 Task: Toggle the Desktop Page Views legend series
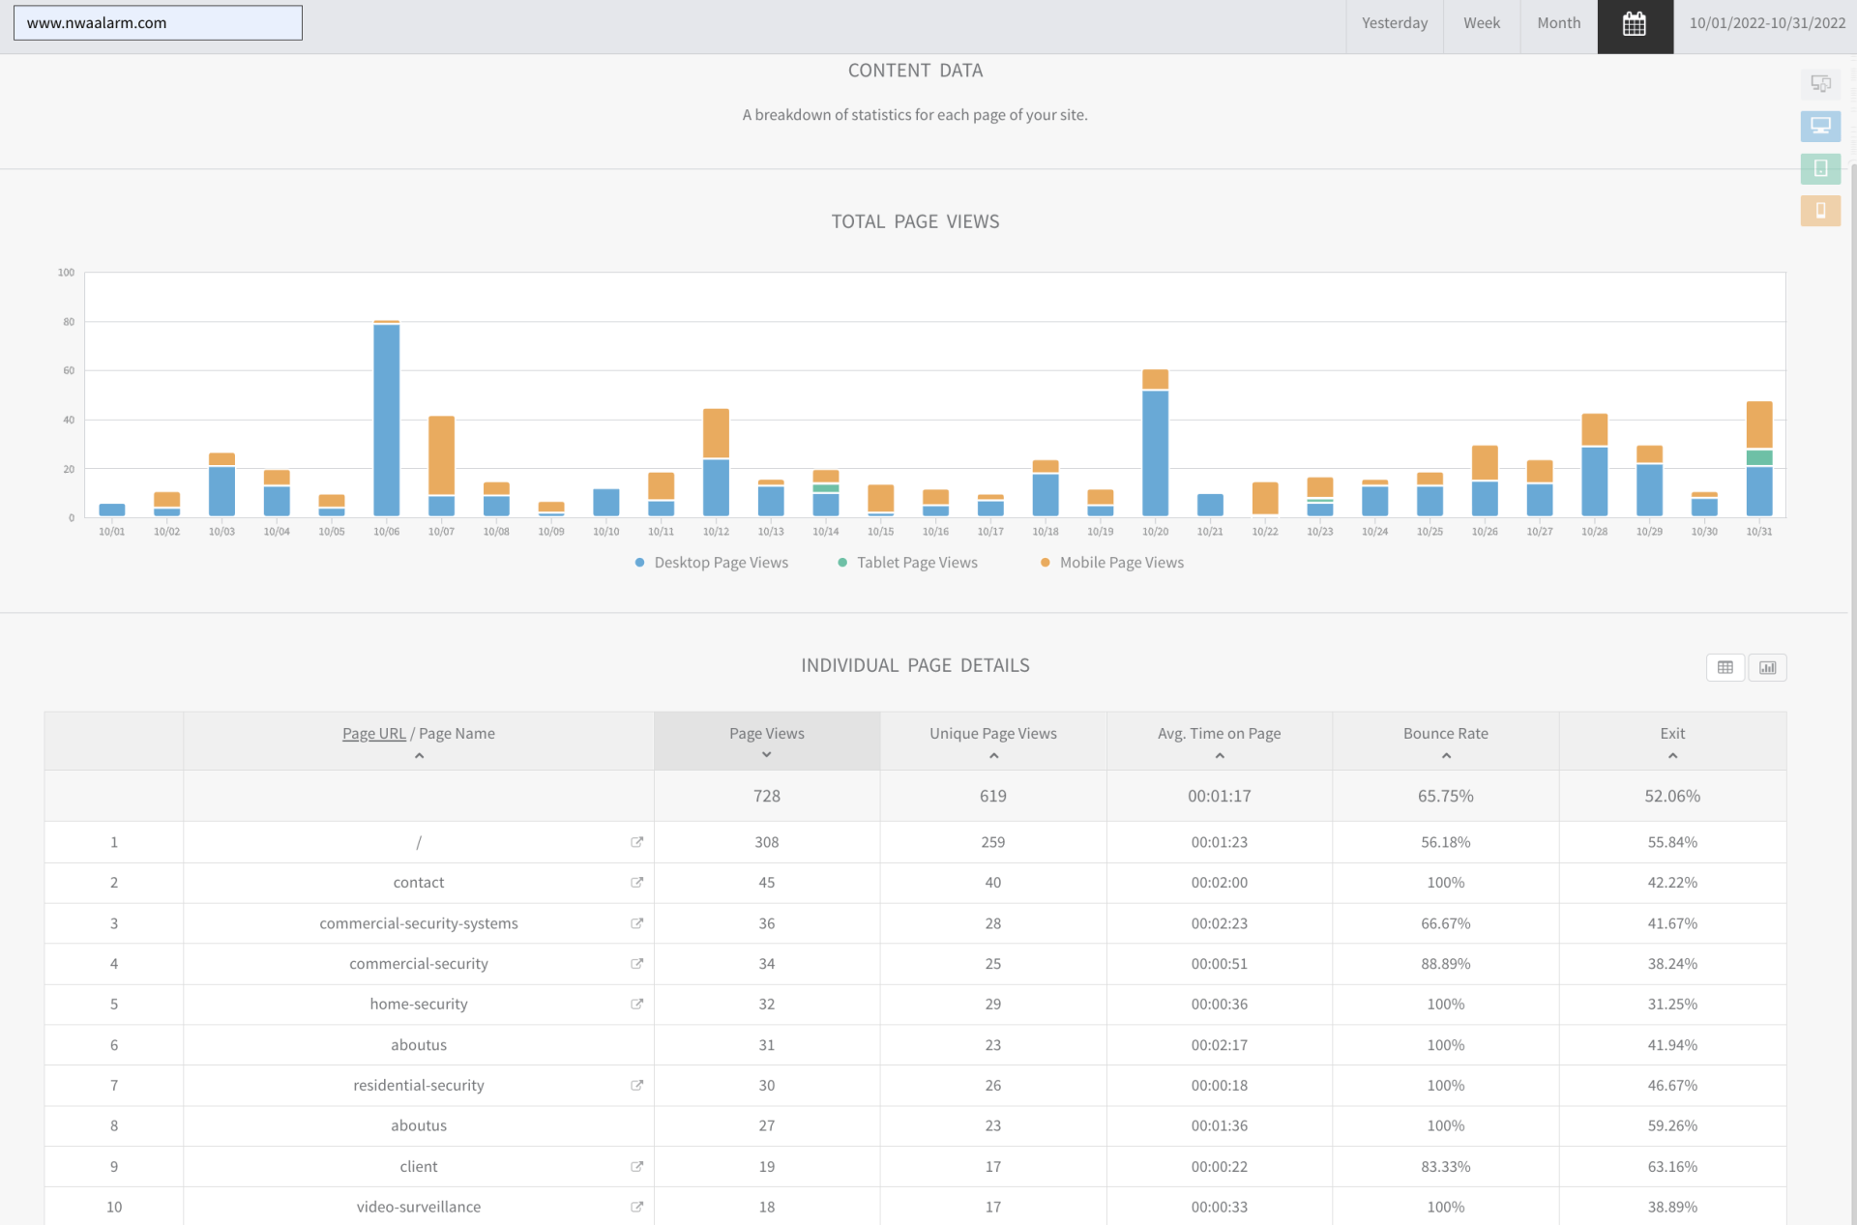pos(711,563)
